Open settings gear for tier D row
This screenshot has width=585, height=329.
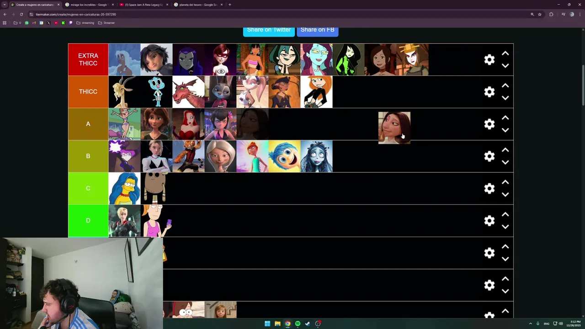coord(489,221)
